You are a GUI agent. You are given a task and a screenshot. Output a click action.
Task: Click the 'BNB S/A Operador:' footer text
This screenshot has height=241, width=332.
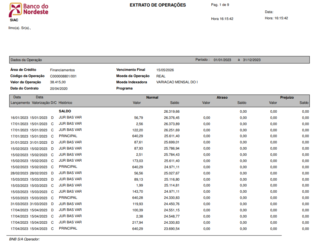tap(24, 239)
